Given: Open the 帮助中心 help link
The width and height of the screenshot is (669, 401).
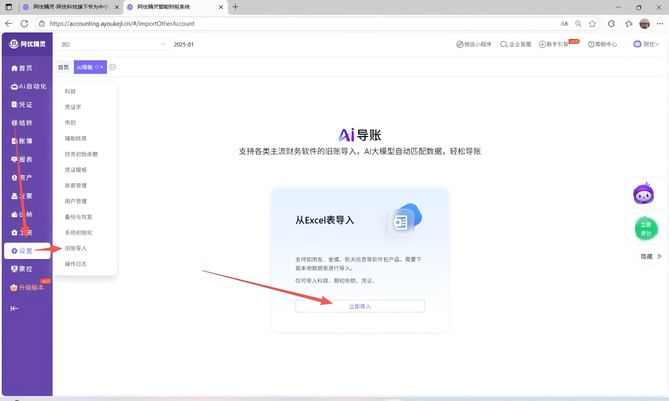Looking at the screenshot, I should (x=602, y=44).
